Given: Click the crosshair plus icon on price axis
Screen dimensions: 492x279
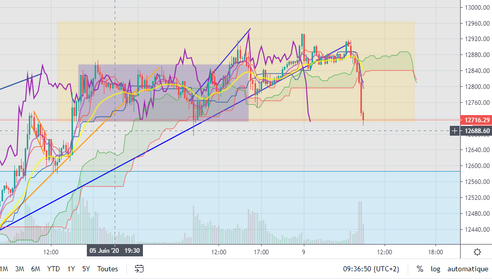Looking at the screenshot, I should 454,131.
